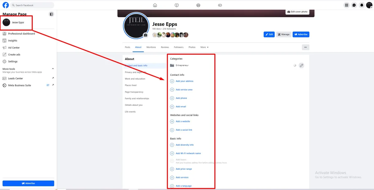Viewport: 374px width, 190px height.
Task: Click the Search Facebook field
Action: point(33,5)
